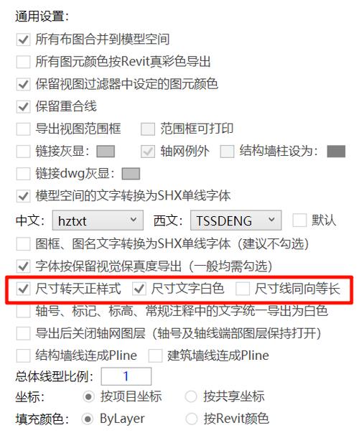This screenshot has height=433, width=359.
Task: Enable 尺寸线同向等长 checkbox
Action: point(243,289)
